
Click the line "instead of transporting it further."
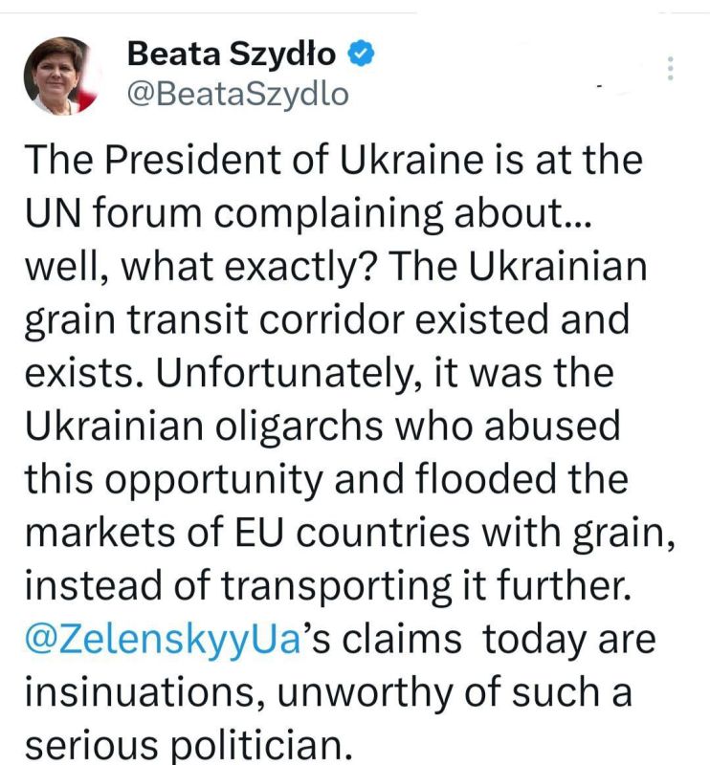click(328, 585)
